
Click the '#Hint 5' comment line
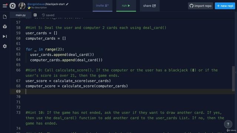(96, 28)
